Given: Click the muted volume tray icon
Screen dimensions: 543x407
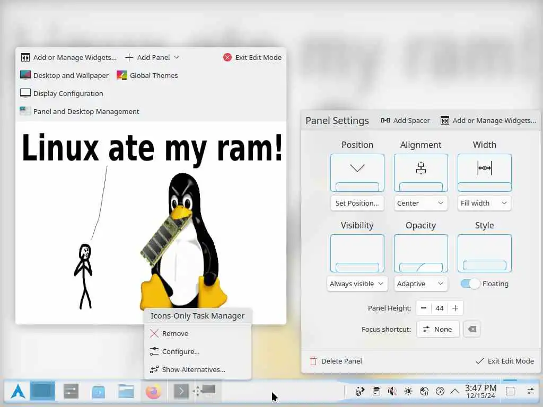Looking at the screenshot, I should 392,392.
